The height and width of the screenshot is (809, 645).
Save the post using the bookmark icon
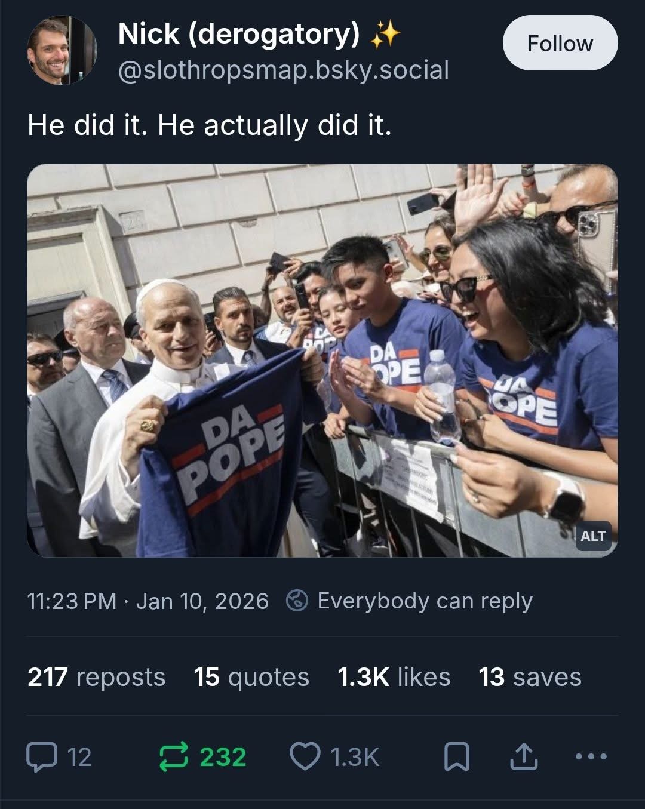(x=457, y=757)
